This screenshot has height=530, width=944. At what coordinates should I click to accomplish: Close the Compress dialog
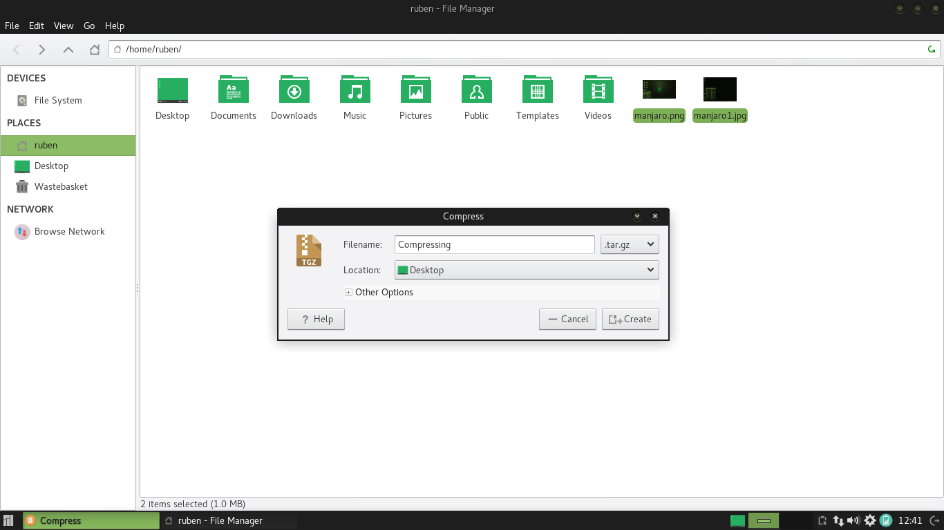click(x=655, y=216)
